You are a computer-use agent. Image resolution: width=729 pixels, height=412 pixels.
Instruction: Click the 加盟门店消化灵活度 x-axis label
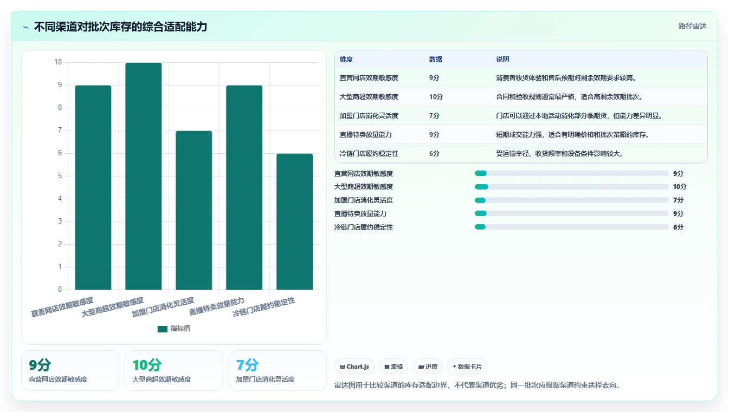163,307
